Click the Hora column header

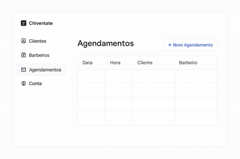coord(115,63)
